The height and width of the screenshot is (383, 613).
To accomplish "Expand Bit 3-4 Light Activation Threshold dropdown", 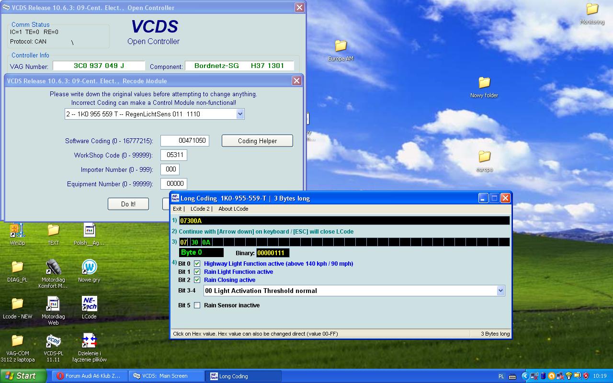I will (500, 291).
